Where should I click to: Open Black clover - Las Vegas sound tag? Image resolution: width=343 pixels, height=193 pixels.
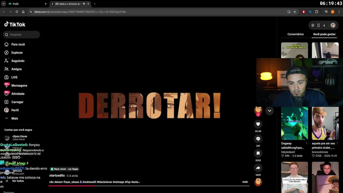[65, 169]
